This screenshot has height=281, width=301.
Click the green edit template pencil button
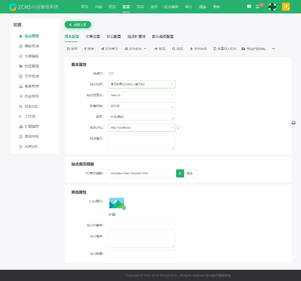click(180, 173)
